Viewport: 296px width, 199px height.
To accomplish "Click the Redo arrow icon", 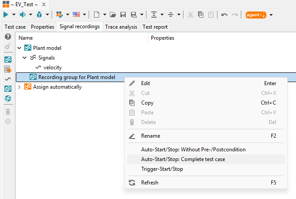I will pyautogui.click(x=235, y=15).
